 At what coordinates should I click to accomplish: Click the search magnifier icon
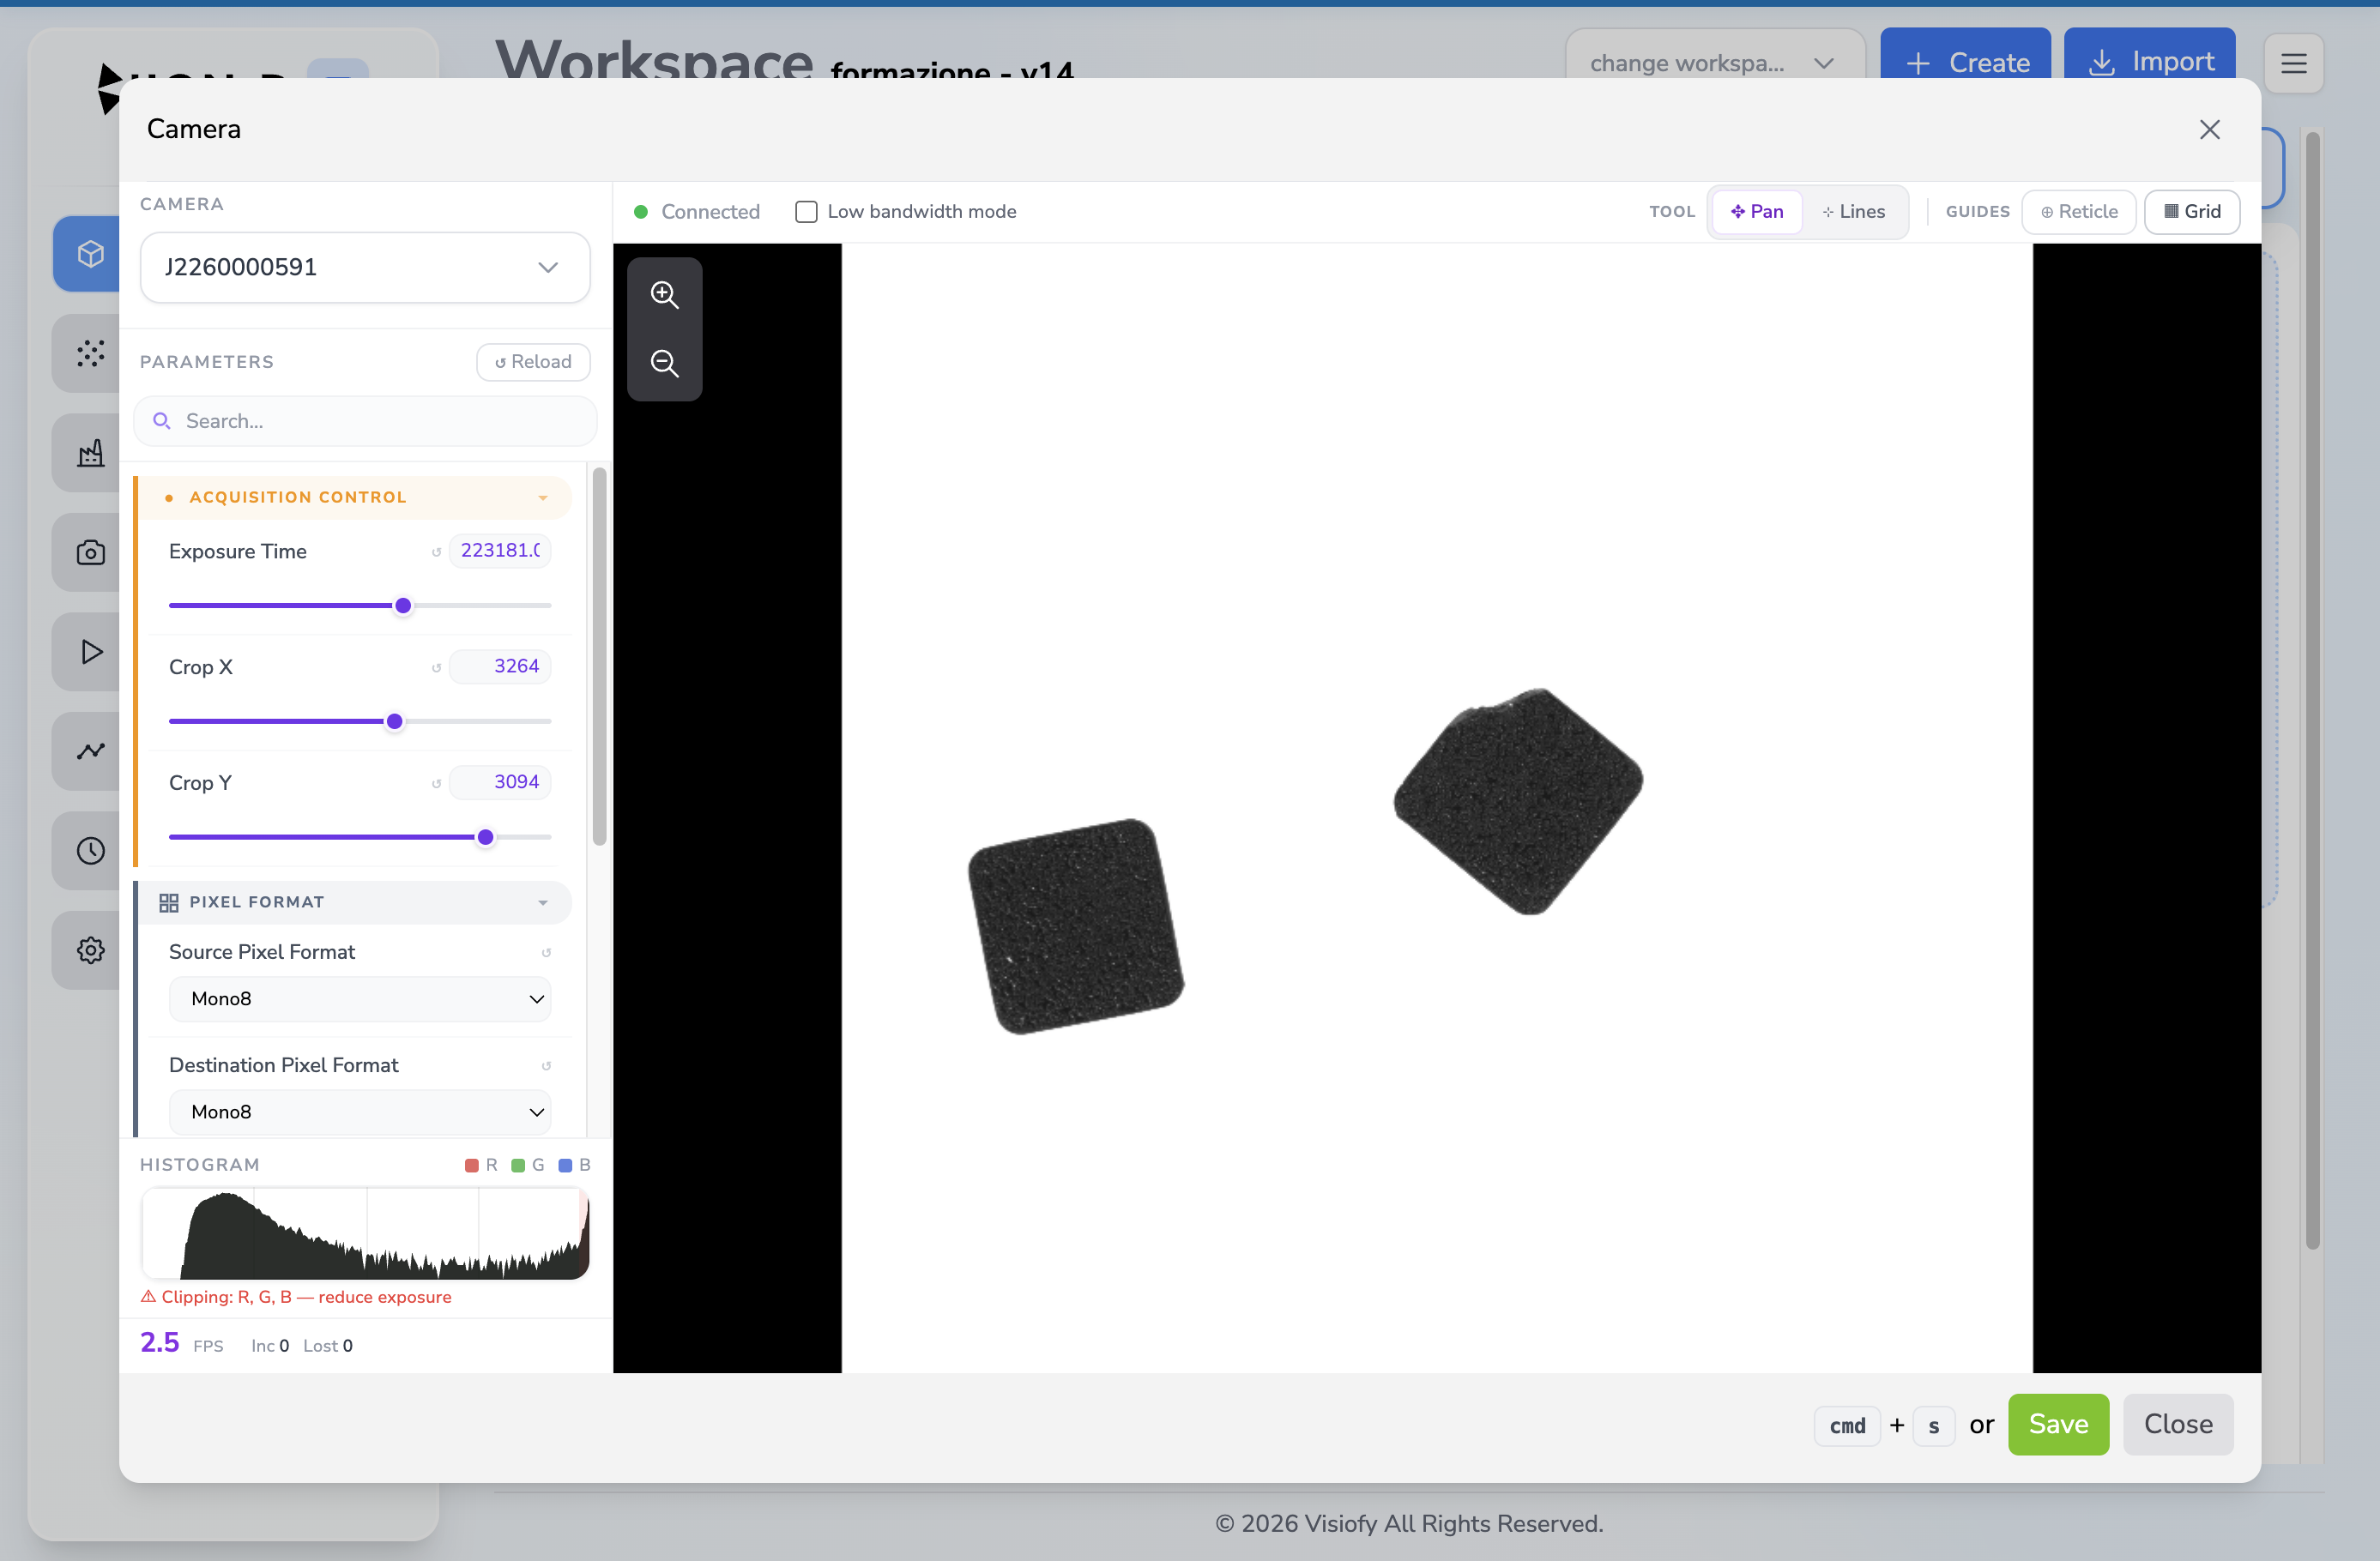tap(161, 421)
